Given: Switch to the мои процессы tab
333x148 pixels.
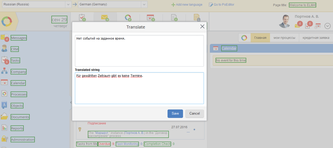Looking at the screenshot, I should coord(284,38).
